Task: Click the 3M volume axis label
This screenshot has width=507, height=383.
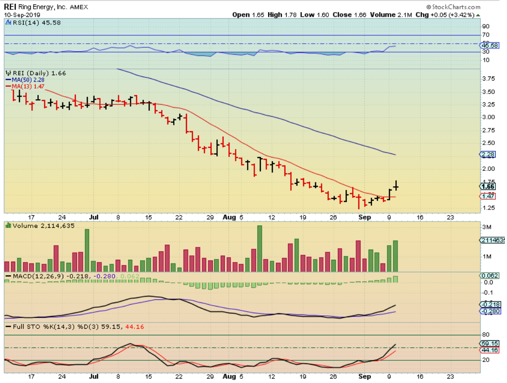Action: tap(487, 227)
